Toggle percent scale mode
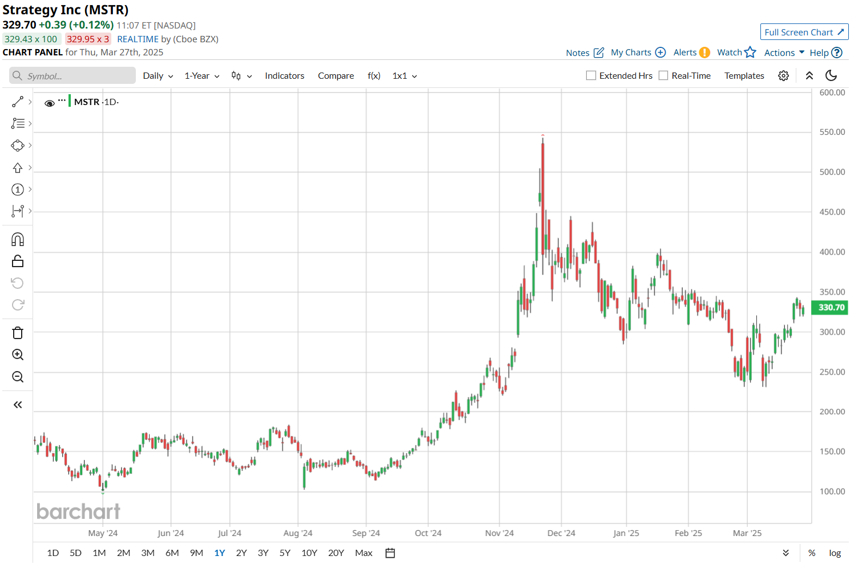The height and width of the screenshot is (564, 850). [812, 553]
